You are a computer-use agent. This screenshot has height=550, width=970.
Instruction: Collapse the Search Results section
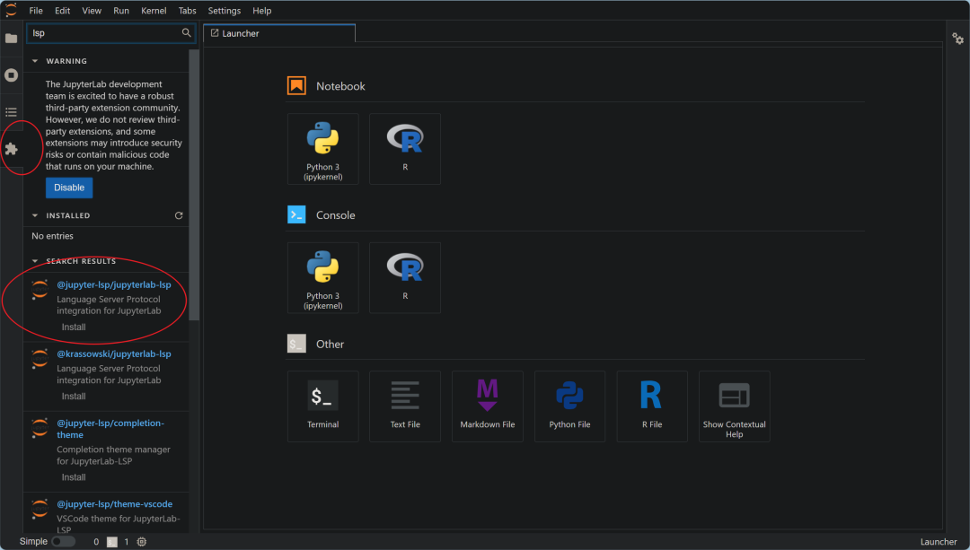point(35,261)
